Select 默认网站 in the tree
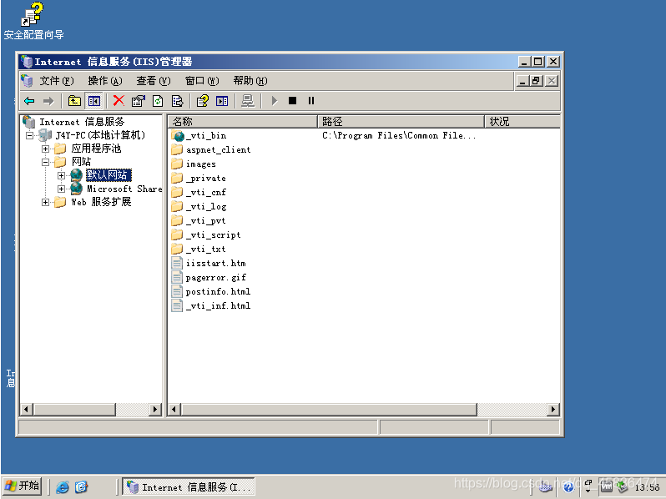Image resolution: width=666 pixels, height=499 pixels. [108, 175]
